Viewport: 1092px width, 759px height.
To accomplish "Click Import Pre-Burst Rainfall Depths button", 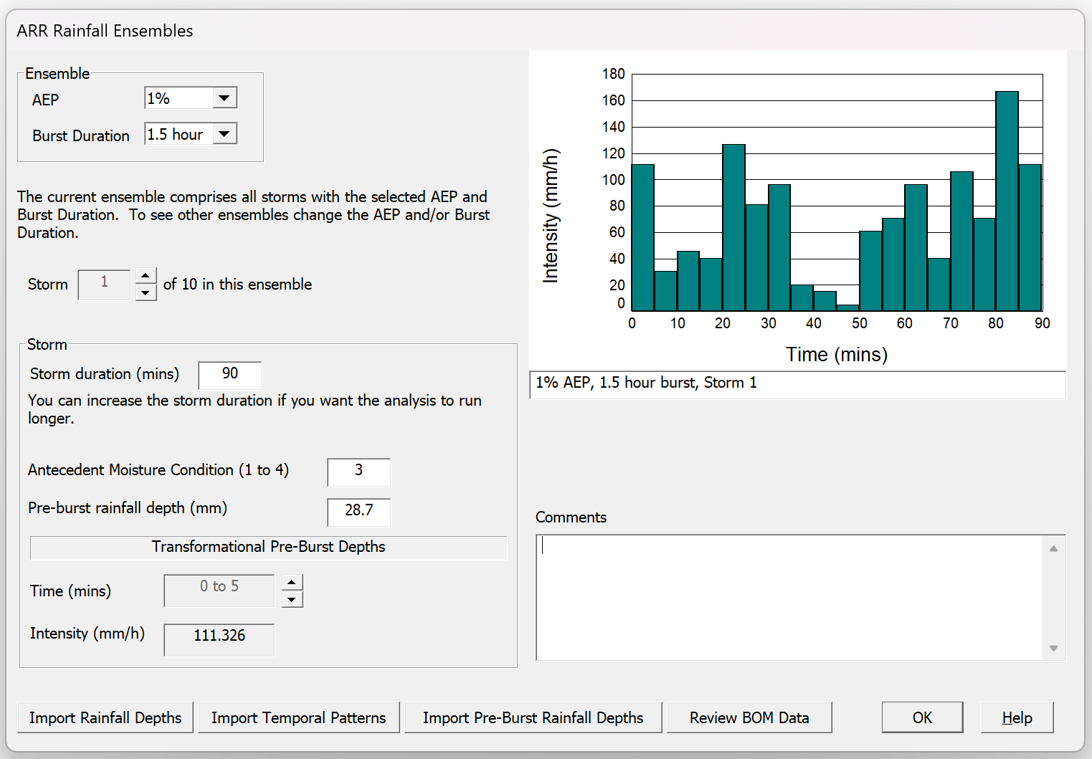I will click(x=533, y=718).
